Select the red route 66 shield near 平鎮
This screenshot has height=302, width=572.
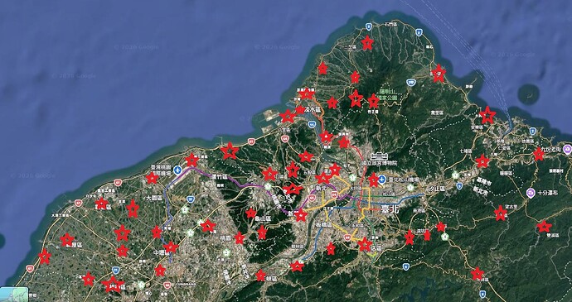pyautogui.click(x=167, y=285)
